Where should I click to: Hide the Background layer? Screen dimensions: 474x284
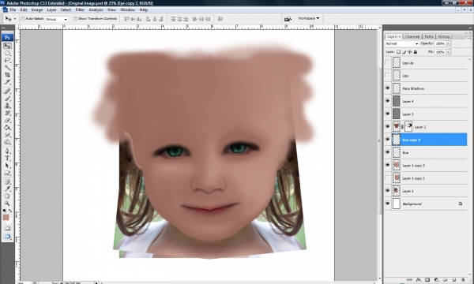pyautogui.click(x=388, y=204)
